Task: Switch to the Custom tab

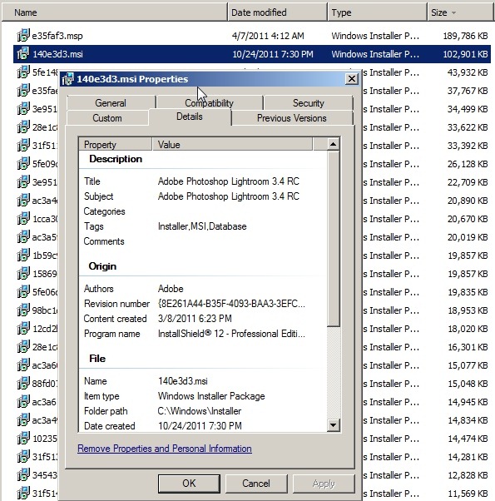Action: click(x=107, y=118)
